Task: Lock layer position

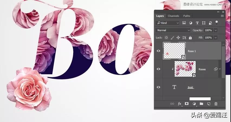Action: click(178, 38)
